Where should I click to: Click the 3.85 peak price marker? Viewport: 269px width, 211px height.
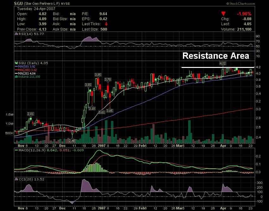98,75
